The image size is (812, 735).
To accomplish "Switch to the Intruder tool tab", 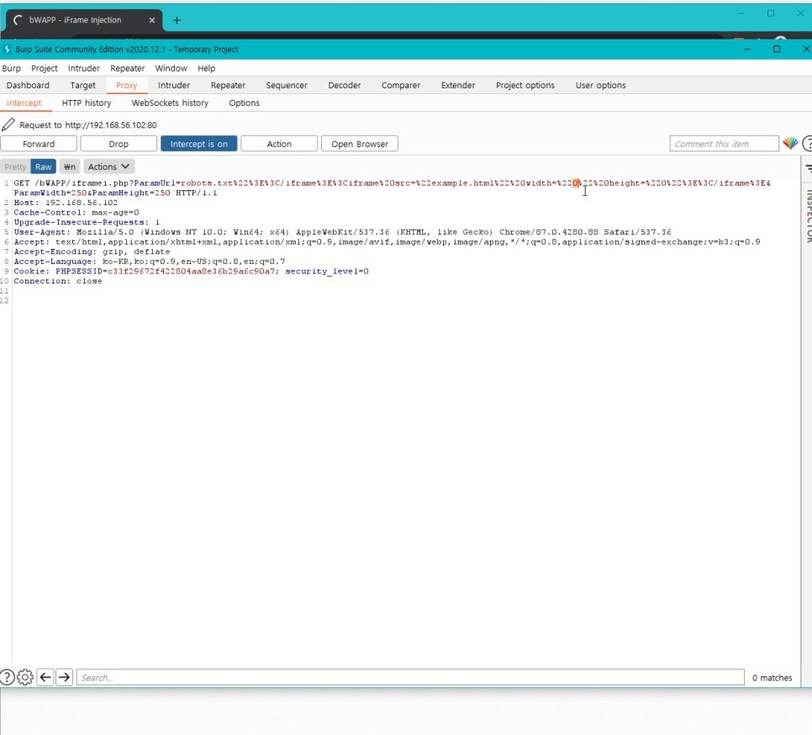I will pyautogui.click(x=174, y=86).
